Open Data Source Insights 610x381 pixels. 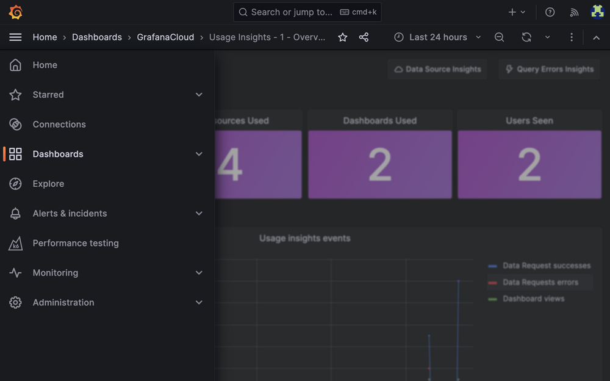437,69
